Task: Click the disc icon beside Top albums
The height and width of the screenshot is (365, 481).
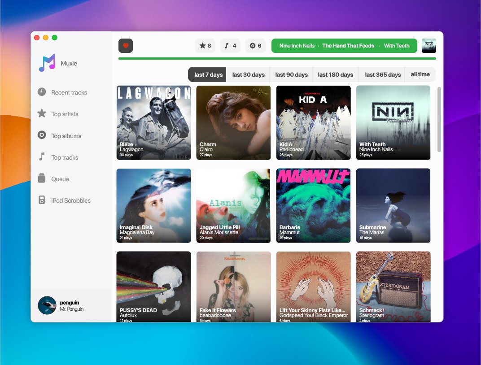Action: (x=42, y=135)
